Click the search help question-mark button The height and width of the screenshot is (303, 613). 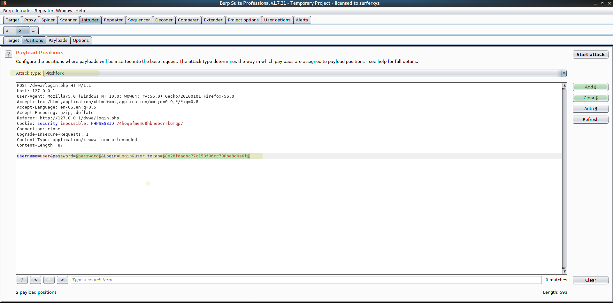[22, 280]
